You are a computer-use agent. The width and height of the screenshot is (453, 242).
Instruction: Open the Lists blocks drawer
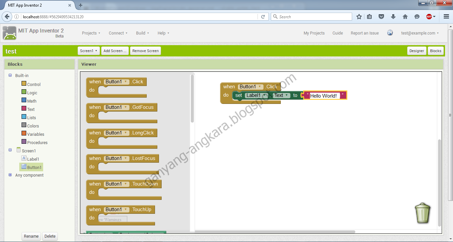coord(31,117)
